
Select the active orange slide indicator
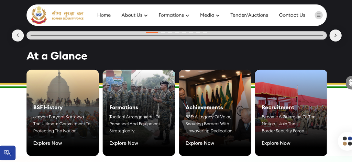(152, 32)
